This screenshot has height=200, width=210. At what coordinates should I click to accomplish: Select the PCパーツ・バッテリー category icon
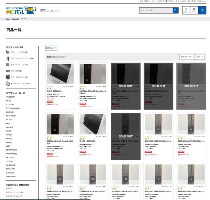coord(8,83)
